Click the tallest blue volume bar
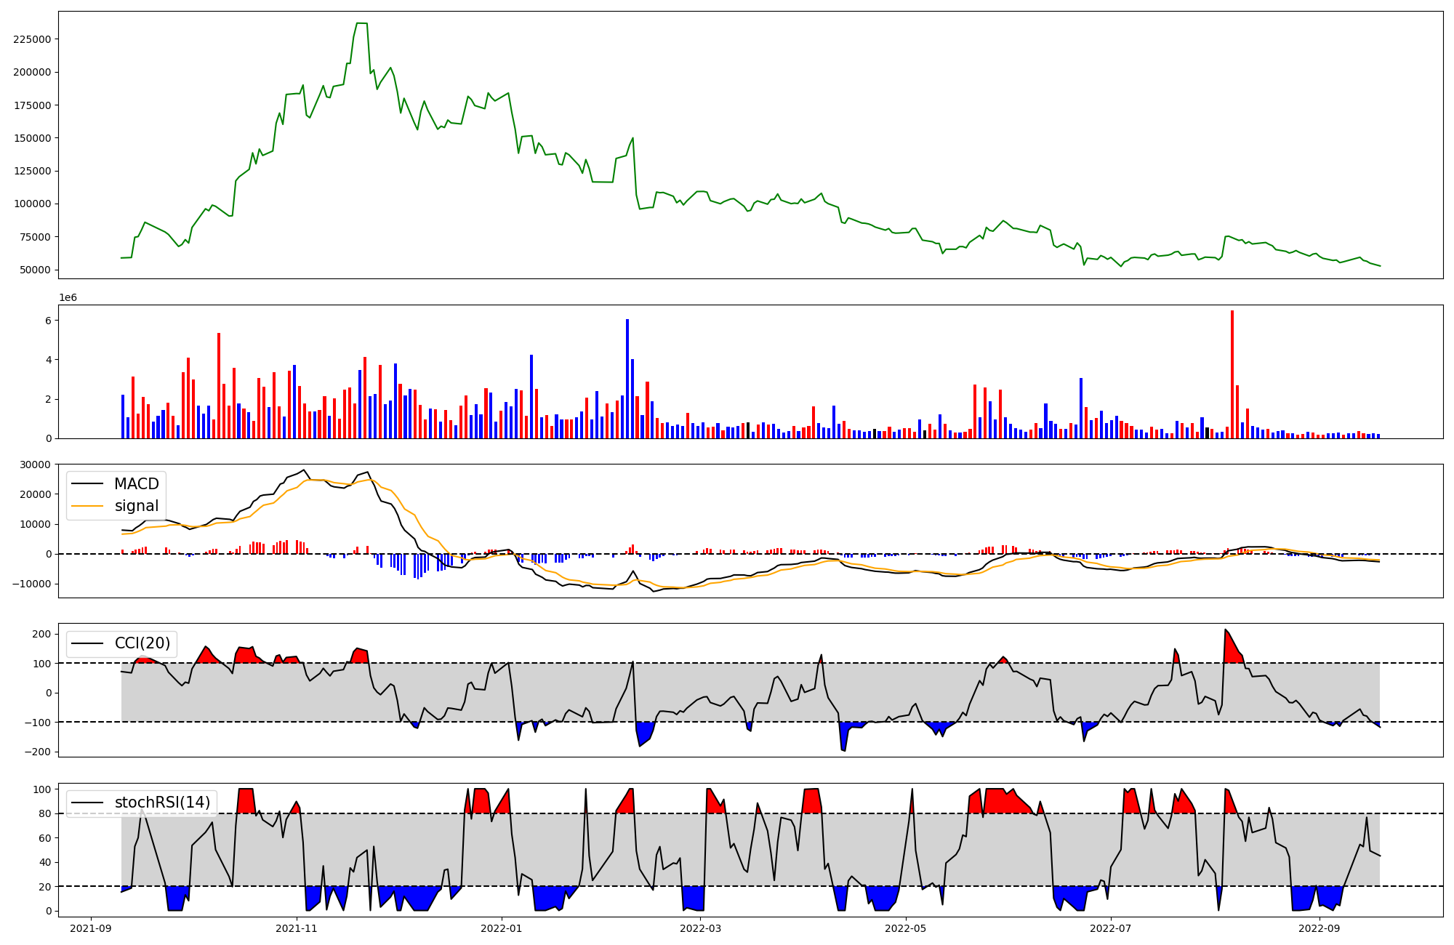Viewport: 1454px width, 945px height. pos(627,378)
